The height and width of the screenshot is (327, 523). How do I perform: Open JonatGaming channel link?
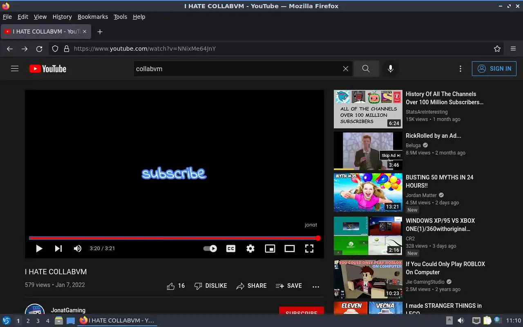(68, 310)
